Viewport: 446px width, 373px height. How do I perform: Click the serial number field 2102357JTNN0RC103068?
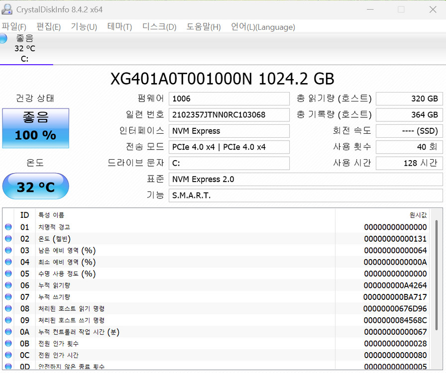(x=229, y=115)
